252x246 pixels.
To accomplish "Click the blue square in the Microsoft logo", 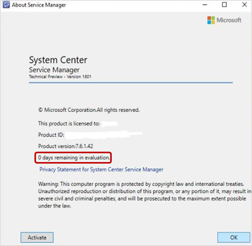I will pyautogui.click(x=209, y=22).
